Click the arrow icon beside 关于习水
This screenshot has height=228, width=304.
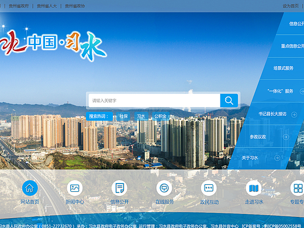click(277, 158)
